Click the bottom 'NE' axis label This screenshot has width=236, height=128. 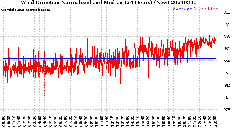[x=227, y=110]
